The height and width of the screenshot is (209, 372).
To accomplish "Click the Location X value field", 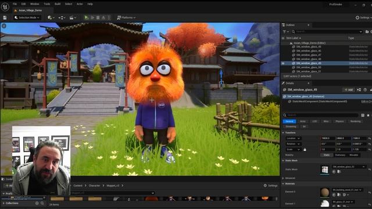I will tap(328, 138).
